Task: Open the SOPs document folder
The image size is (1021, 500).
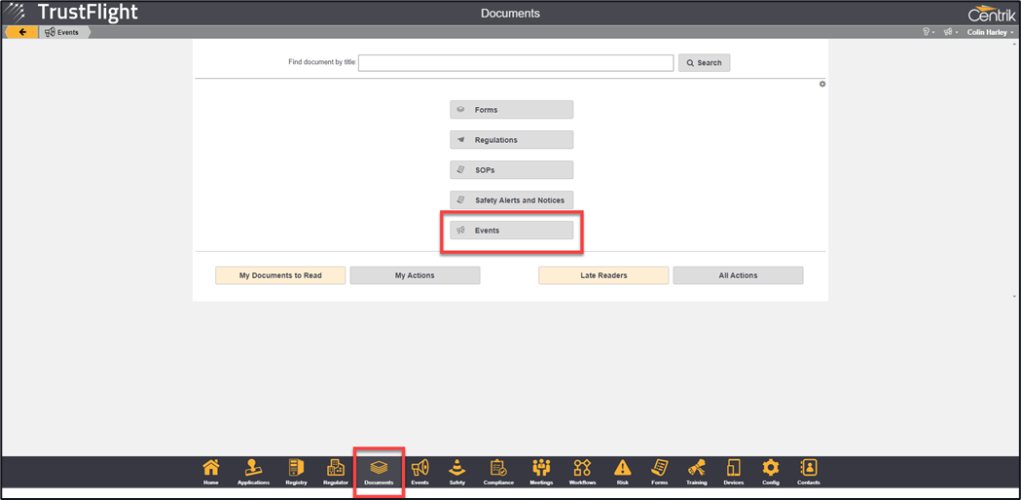Action: 511,170
